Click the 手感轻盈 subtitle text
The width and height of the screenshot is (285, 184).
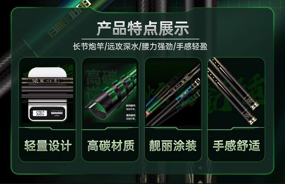click(x=192, y=47)
